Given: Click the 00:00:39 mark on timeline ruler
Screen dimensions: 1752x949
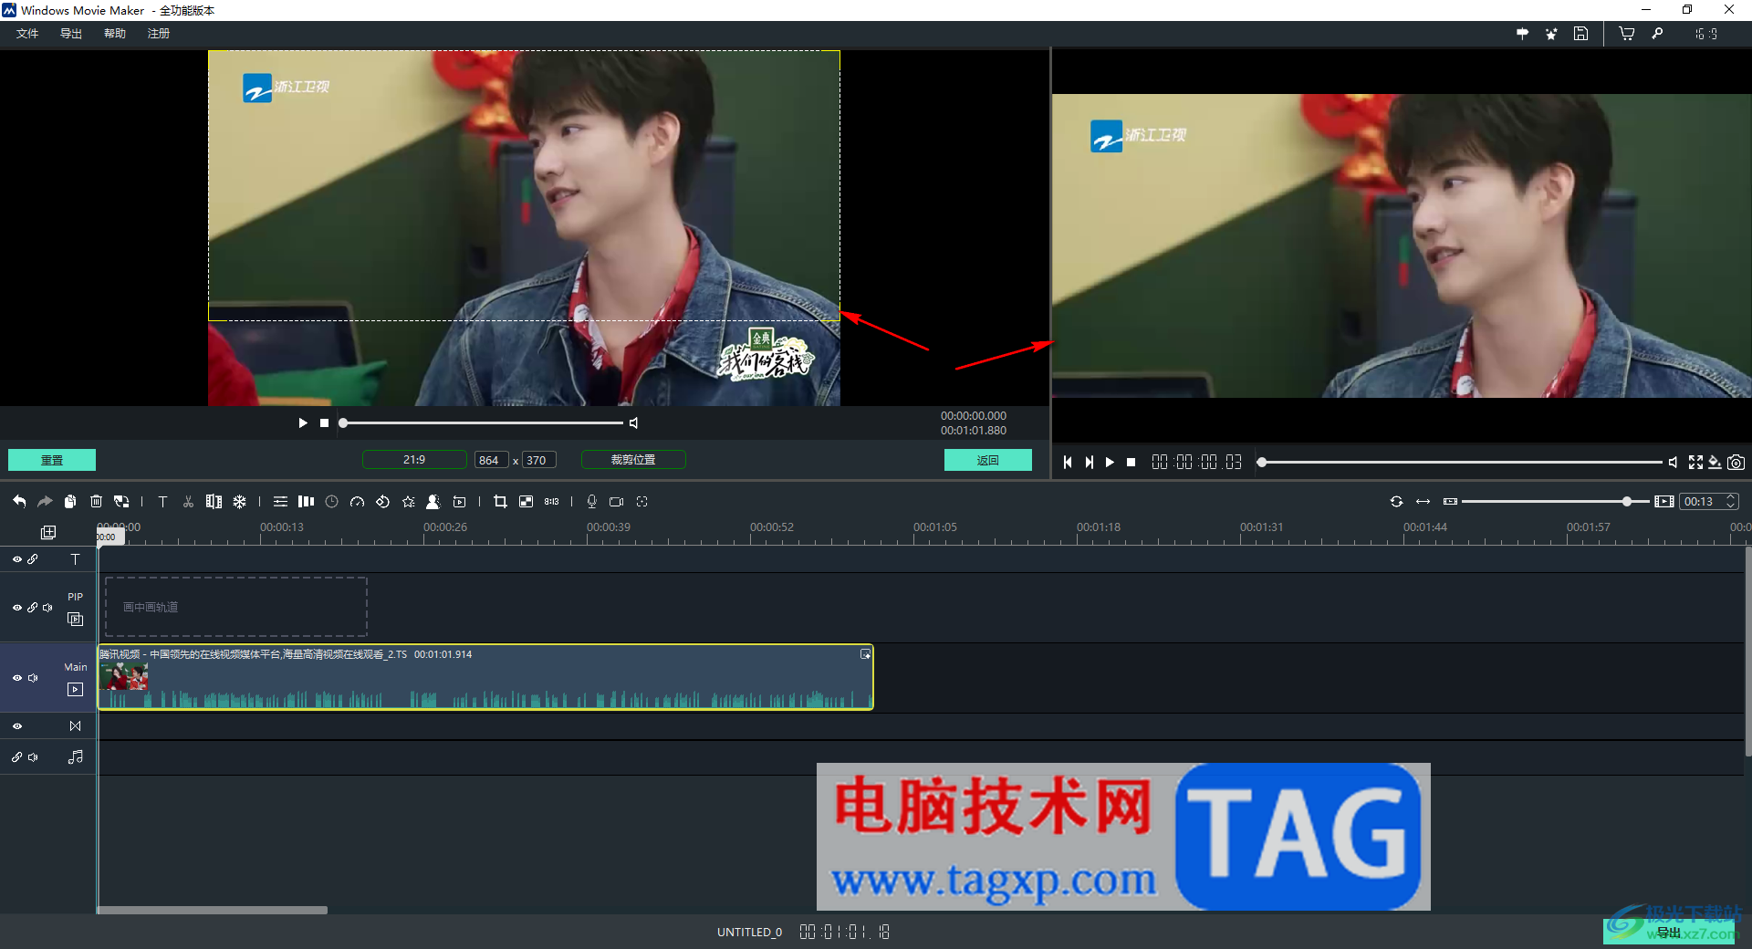Looking at the screenshot, I should (608, 527).
